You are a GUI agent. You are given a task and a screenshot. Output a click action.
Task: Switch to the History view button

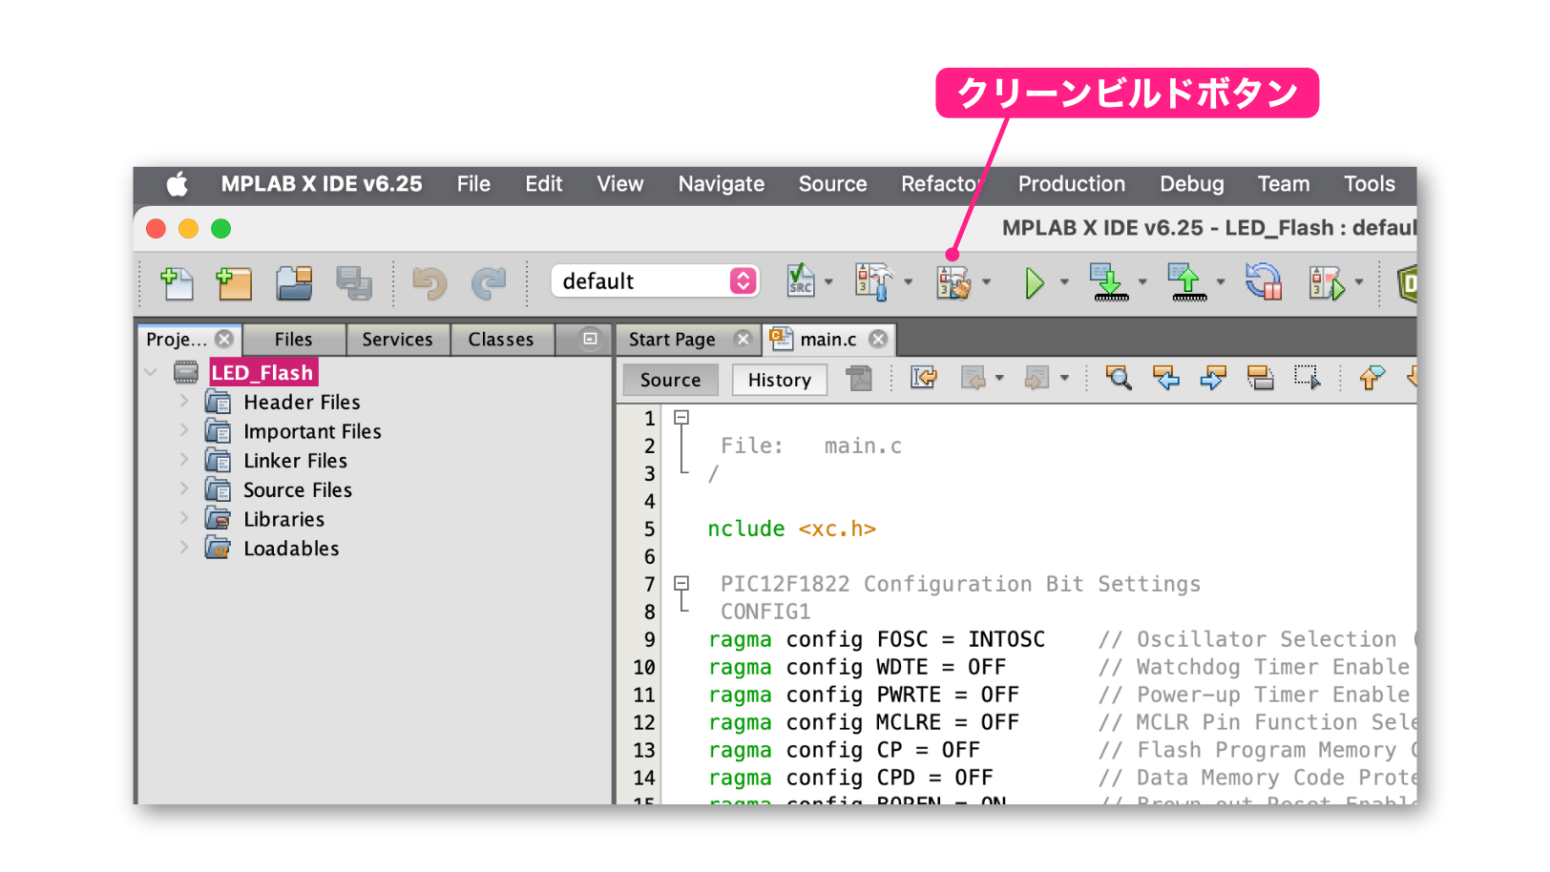coord(780,380)
